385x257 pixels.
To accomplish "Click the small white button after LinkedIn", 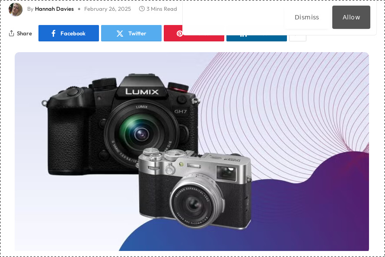I will click(298, 38).
